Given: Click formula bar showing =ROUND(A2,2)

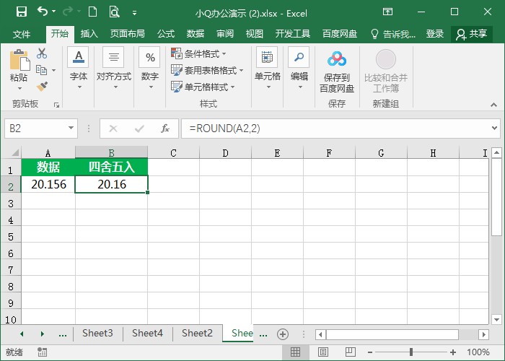Looking at the screenshot, I should (x=335, y=129).
